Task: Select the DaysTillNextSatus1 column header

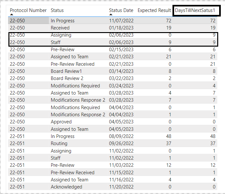Action: click(195, 10)
